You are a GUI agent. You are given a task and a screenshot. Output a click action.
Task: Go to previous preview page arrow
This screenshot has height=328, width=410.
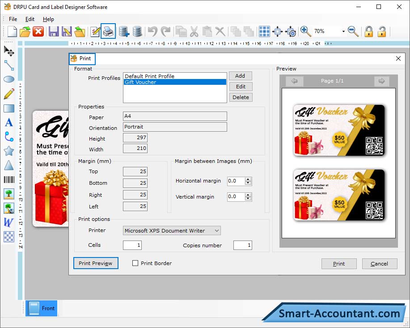(295, 81)
